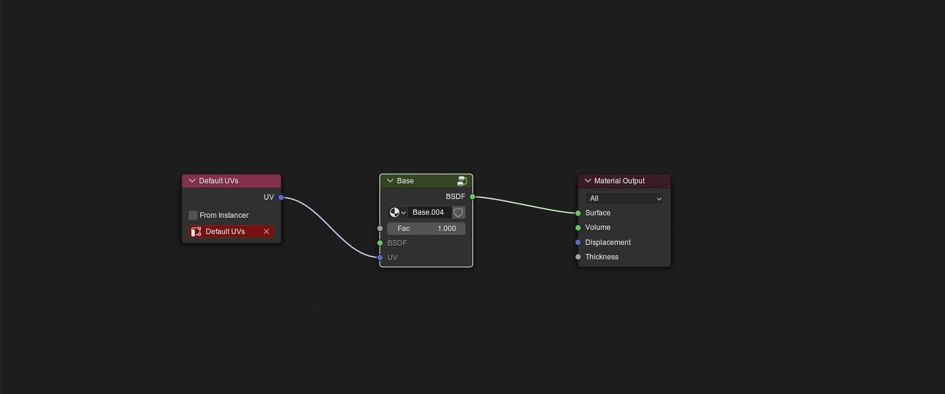Click the Surface input socket
The height and width of the screenshot is (394, 945).
(578, 213)
